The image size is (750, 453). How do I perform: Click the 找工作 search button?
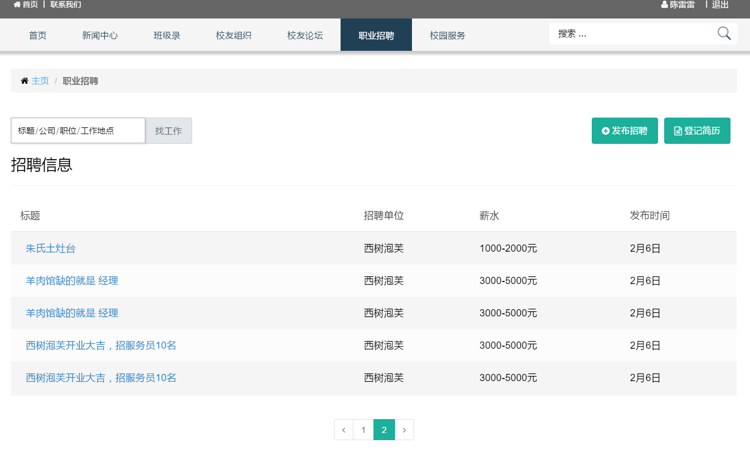click(168, 131)
